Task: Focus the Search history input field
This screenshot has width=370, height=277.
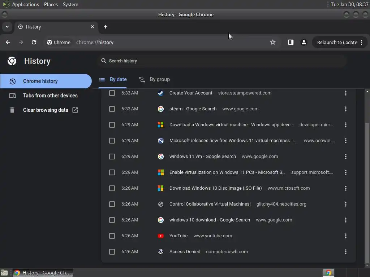Action: point(222,61)
